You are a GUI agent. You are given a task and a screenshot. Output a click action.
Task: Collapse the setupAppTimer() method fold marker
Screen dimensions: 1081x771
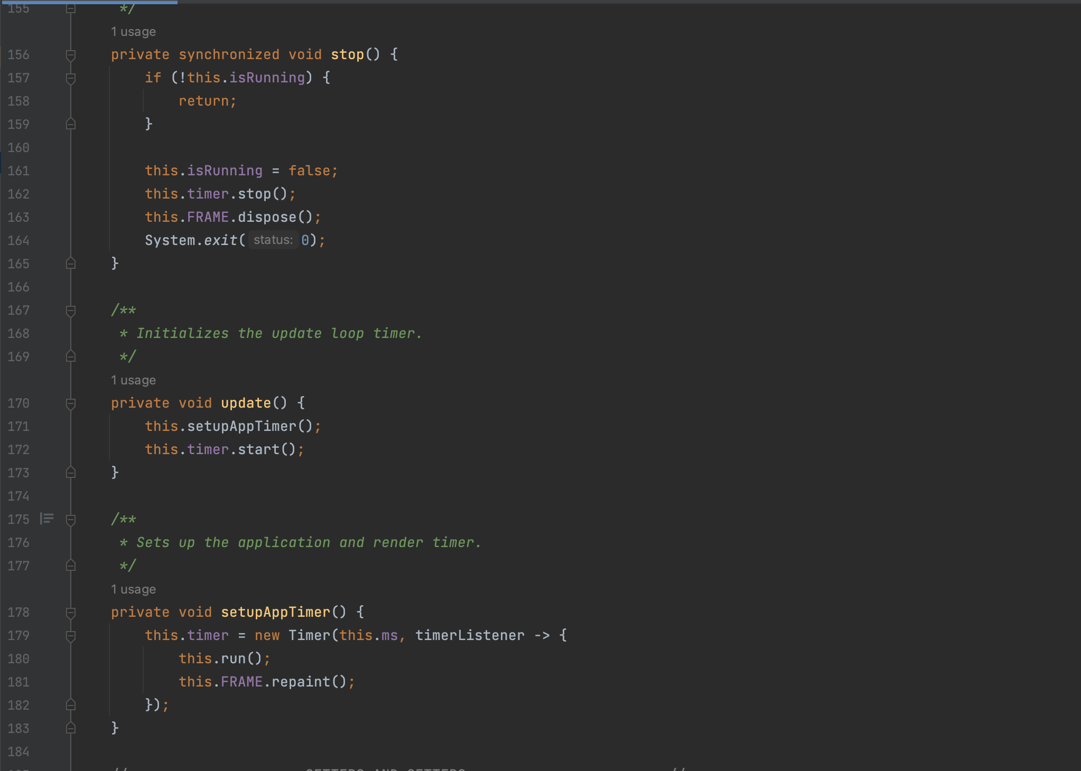point(70,613)
